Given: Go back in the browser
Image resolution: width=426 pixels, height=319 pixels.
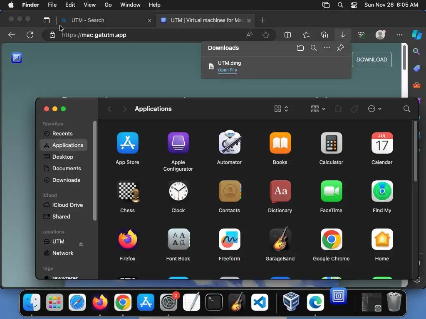Looking at the screenshot, I should 12,35.
